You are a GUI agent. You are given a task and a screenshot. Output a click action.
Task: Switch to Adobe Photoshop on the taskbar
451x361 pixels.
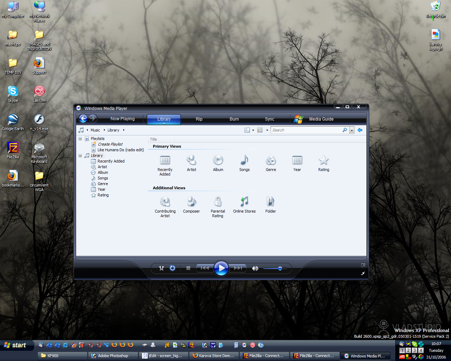[x=113, y=356]
